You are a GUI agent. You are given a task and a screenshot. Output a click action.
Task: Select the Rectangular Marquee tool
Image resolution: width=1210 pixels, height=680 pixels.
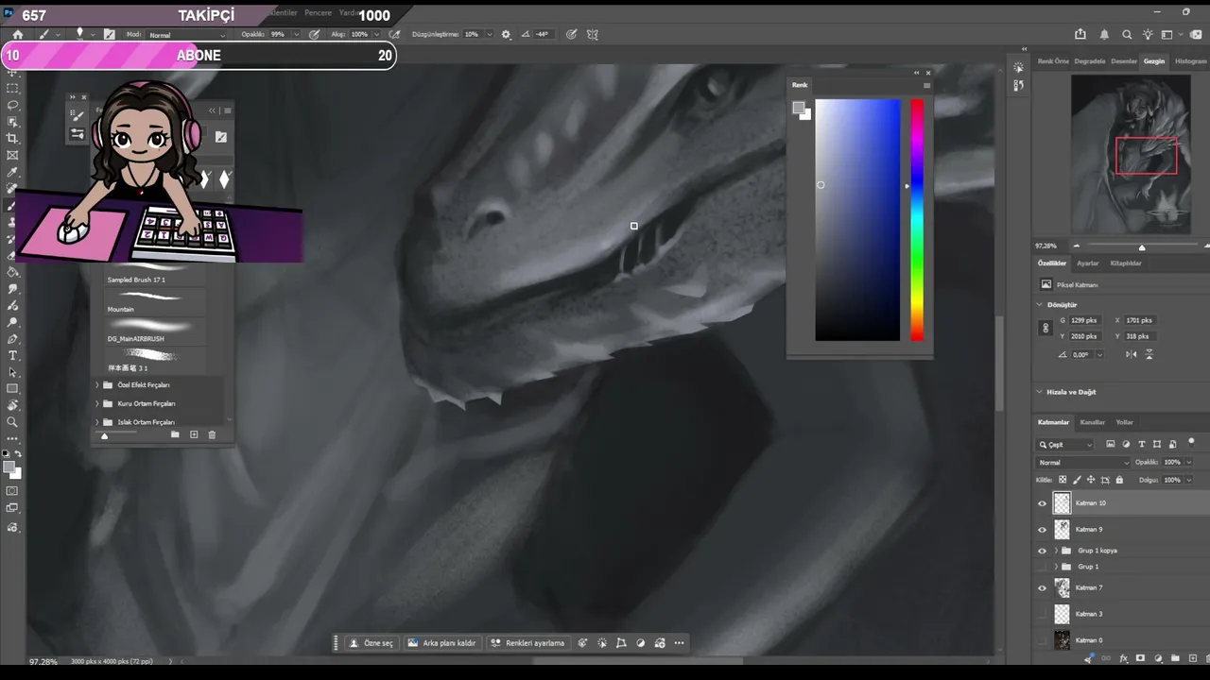12,88
